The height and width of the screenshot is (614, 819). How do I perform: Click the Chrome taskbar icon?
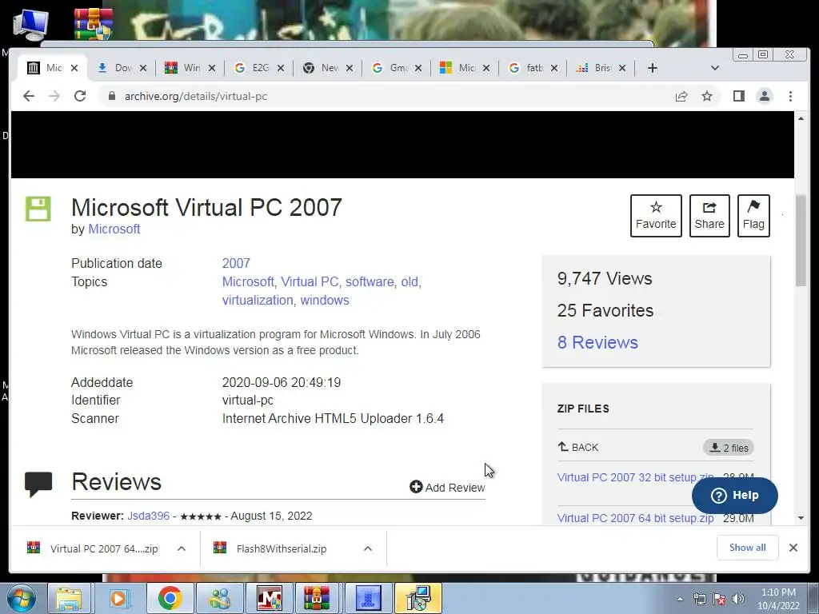[x=170, y=598]
